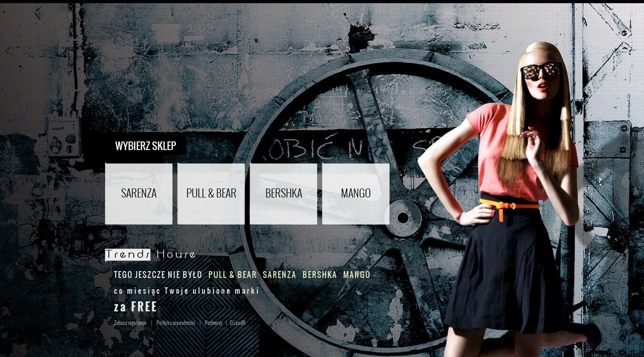
Task: Click the 'za FREE' slogan text
Action: click(x=135, y=307)
